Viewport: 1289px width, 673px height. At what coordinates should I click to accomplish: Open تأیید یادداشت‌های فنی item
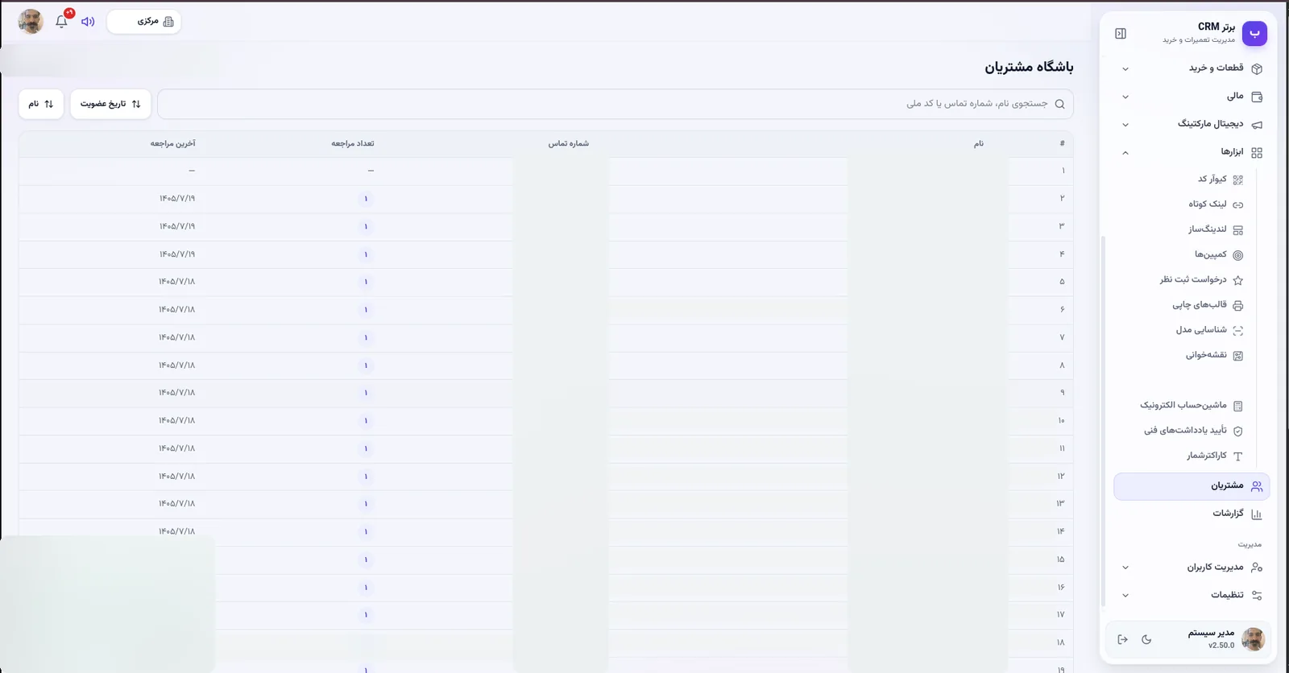click(x=1185, y=430)
